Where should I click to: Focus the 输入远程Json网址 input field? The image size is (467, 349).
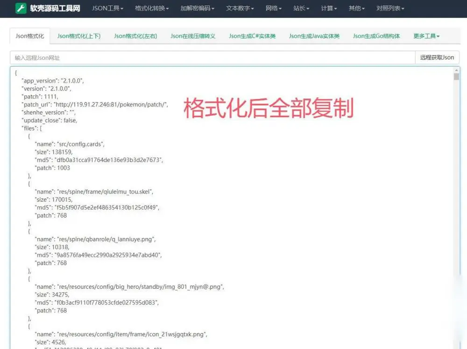coord(212,57)
